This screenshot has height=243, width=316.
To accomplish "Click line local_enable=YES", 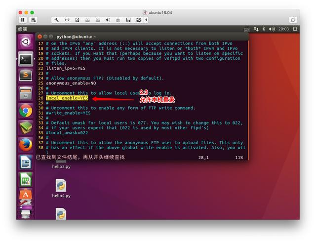I will [x=67, y=98].
